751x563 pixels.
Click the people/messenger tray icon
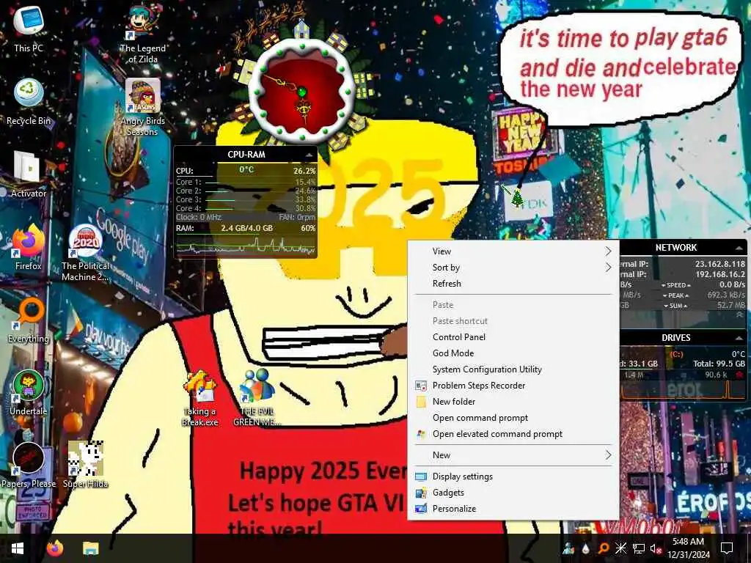click(x=568, y=548)
